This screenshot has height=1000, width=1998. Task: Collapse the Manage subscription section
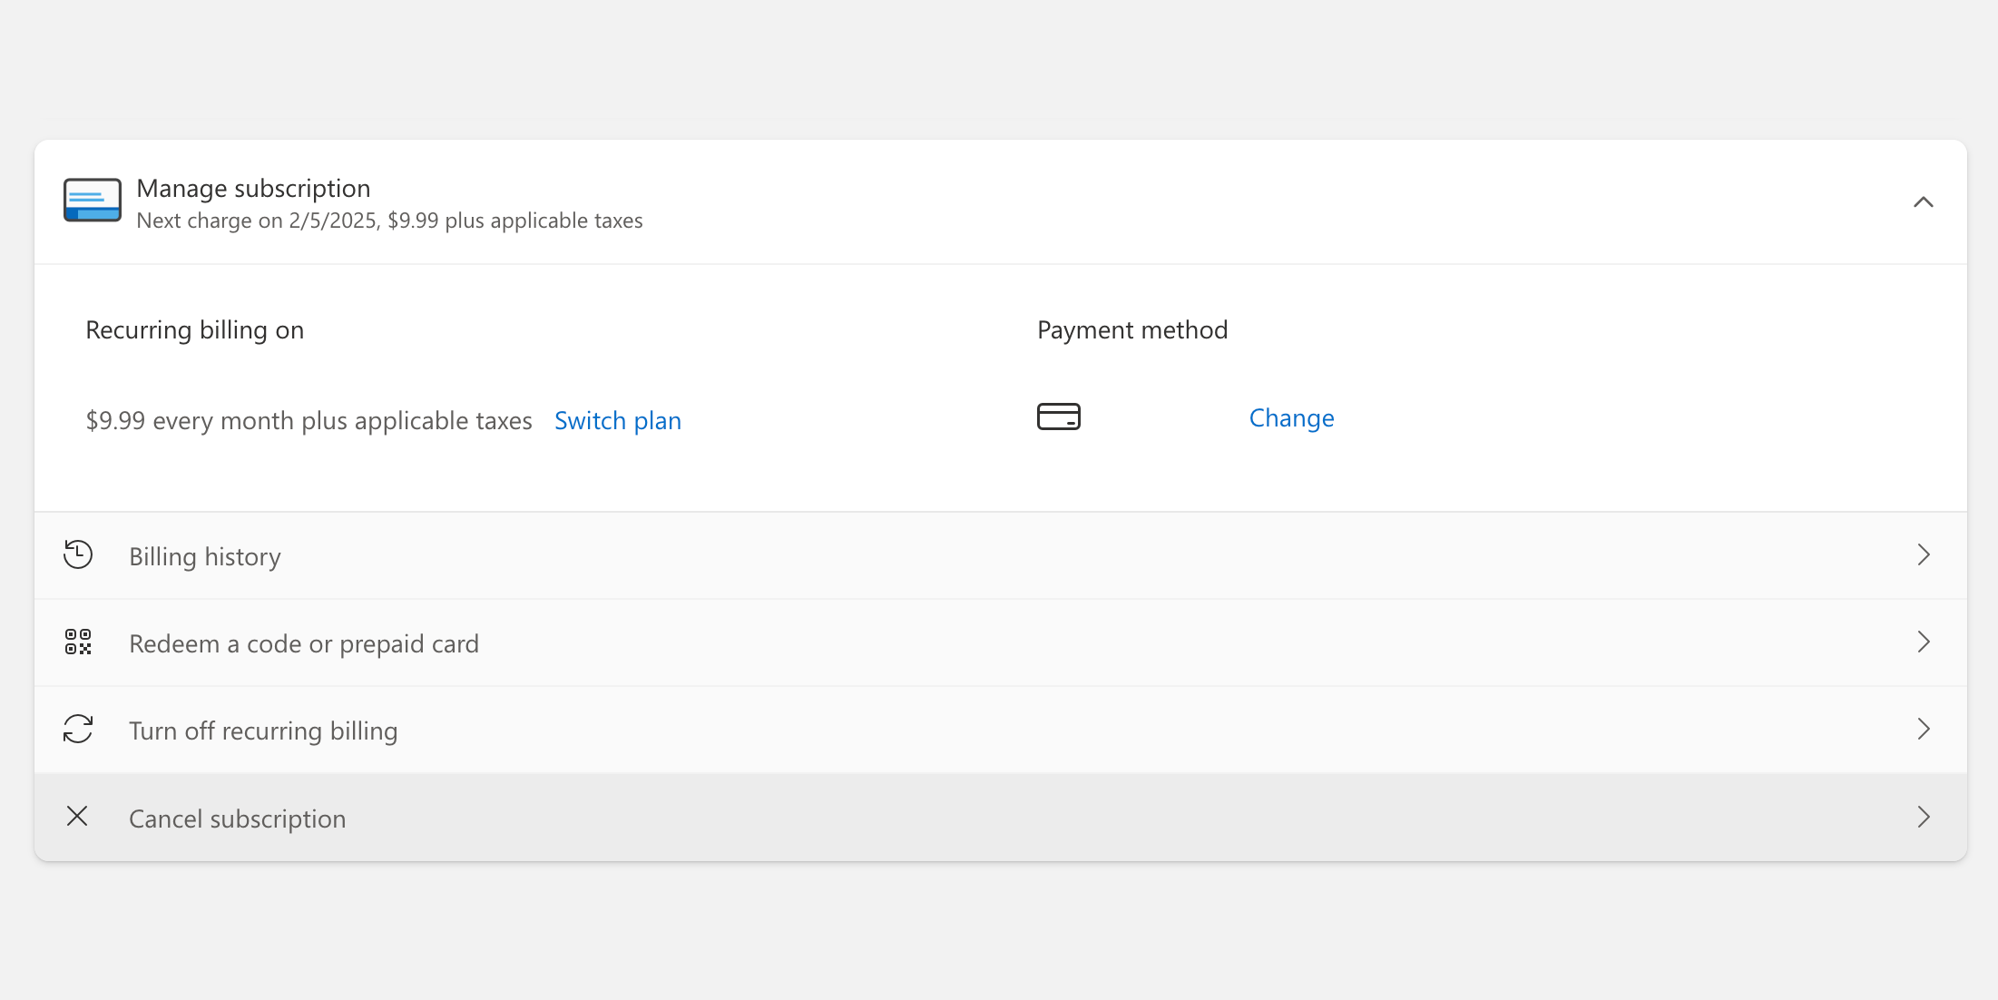(x=1924, y=201)
